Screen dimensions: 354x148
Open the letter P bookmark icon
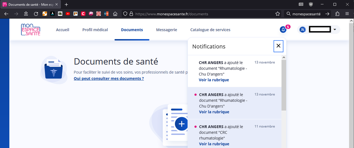pyautogui.click(x=76, y=14)
